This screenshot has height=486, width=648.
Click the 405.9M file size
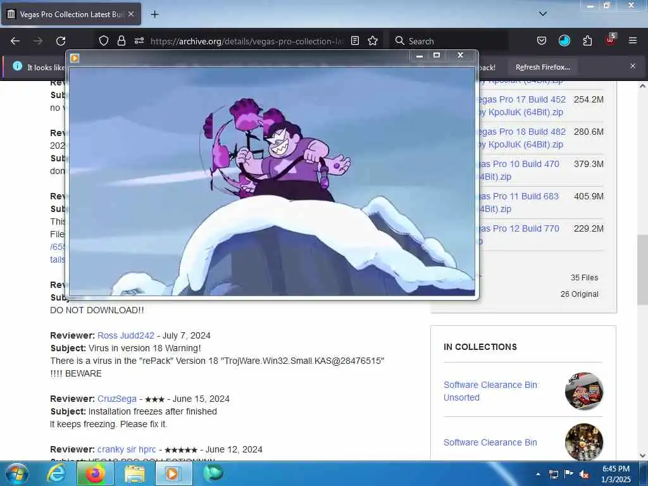589,196
